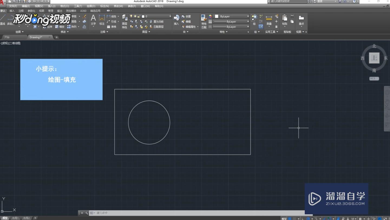Image resolution: width=390 pixels, height=220 pixels.
Task: Toggle the grid display in status bar
Action: click(x=290, y=218)
